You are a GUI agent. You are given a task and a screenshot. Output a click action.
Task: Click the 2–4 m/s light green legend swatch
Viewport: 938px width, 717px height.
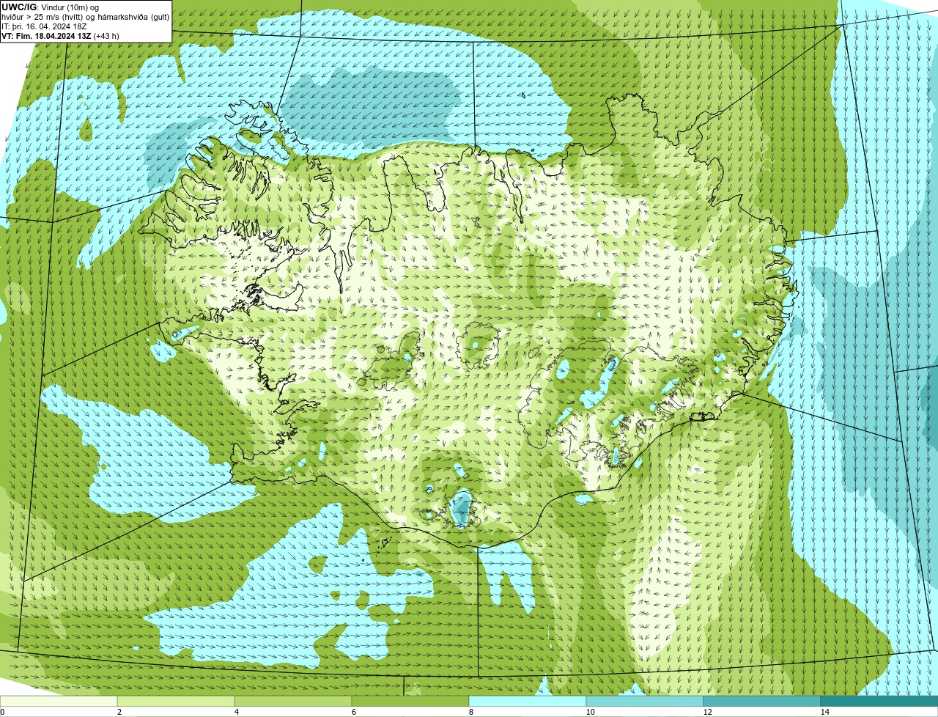[x=176, y=701]
